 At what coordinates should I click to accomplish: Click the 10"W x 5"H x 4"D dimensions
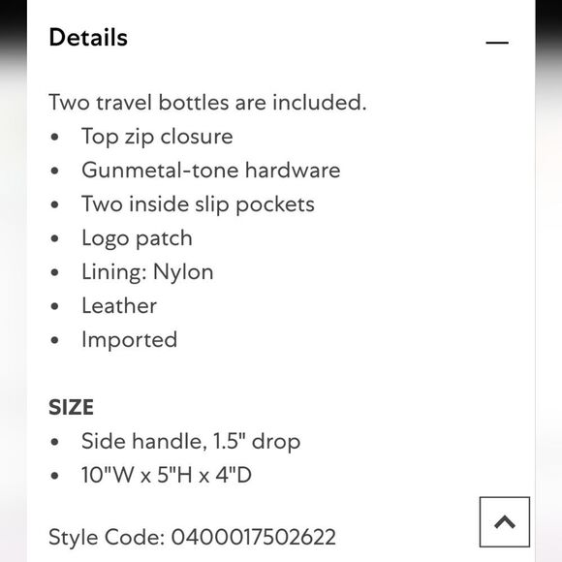[x=167, y=475]
